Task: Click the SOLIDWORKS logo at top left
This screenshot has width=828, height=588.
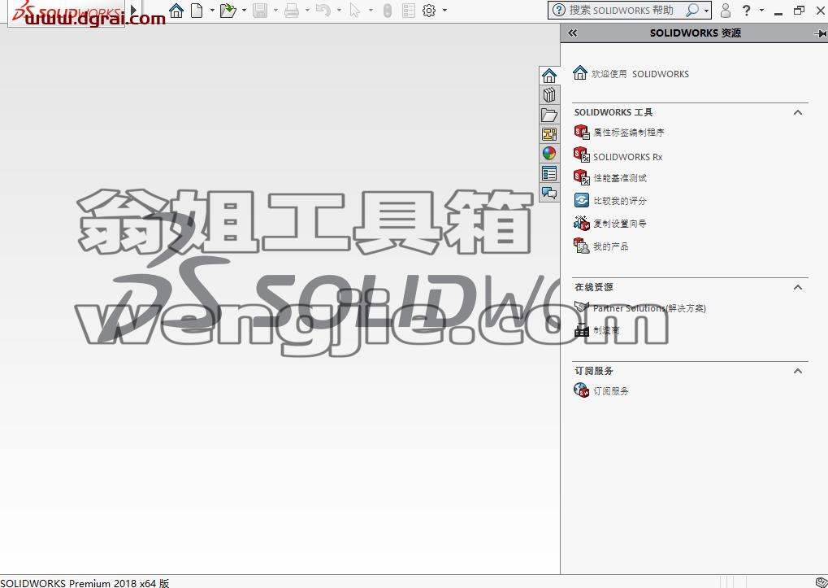Action: pyautogui.click(x=66, y=11)
